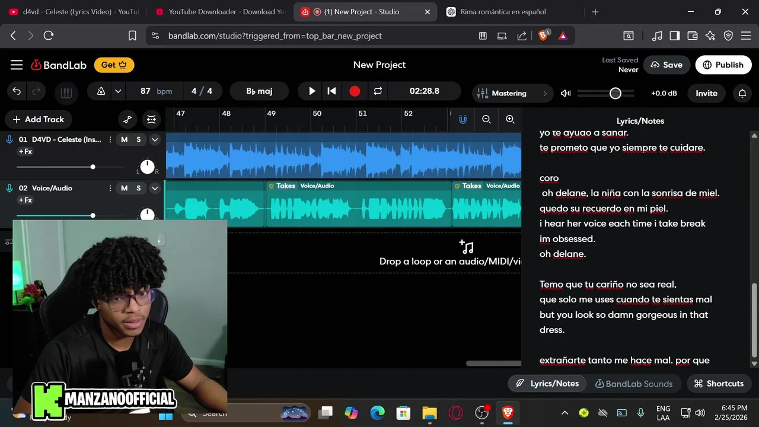Viewport: 759px width, 427px height.
Task: Mute track 02 Voice/Audio
Action: pos(124,188)
